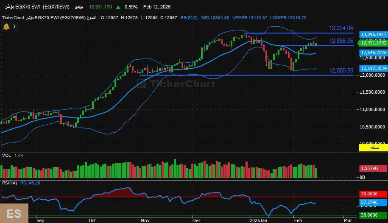
Task: Click the green current price arrow marker
Action: tap(359, 43)
